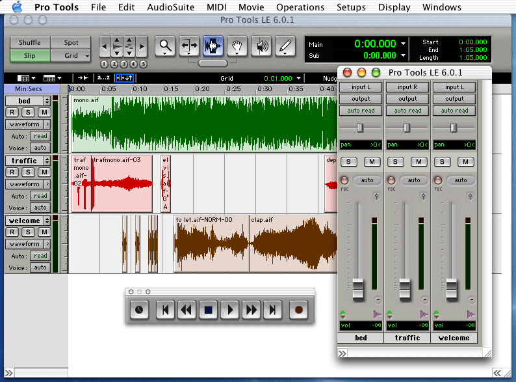Recall zoom preset 3
The width and height of the screenshot is (516, 382).
tap(123, 64)
